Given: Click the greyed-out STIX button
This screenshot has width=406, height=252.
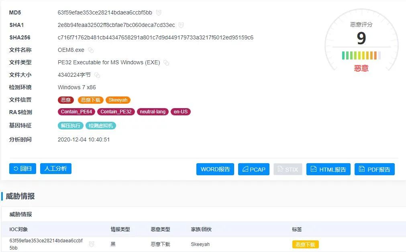Looking at the screenshot, I should 288,169.
